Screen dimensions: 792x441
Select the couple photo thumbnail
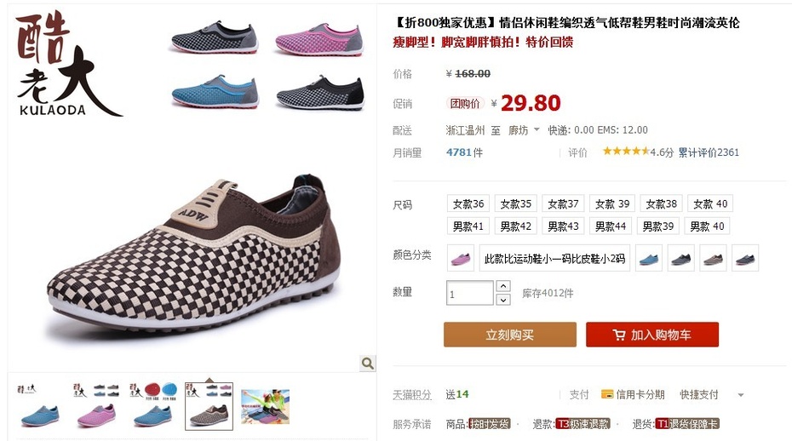(265, 406)
